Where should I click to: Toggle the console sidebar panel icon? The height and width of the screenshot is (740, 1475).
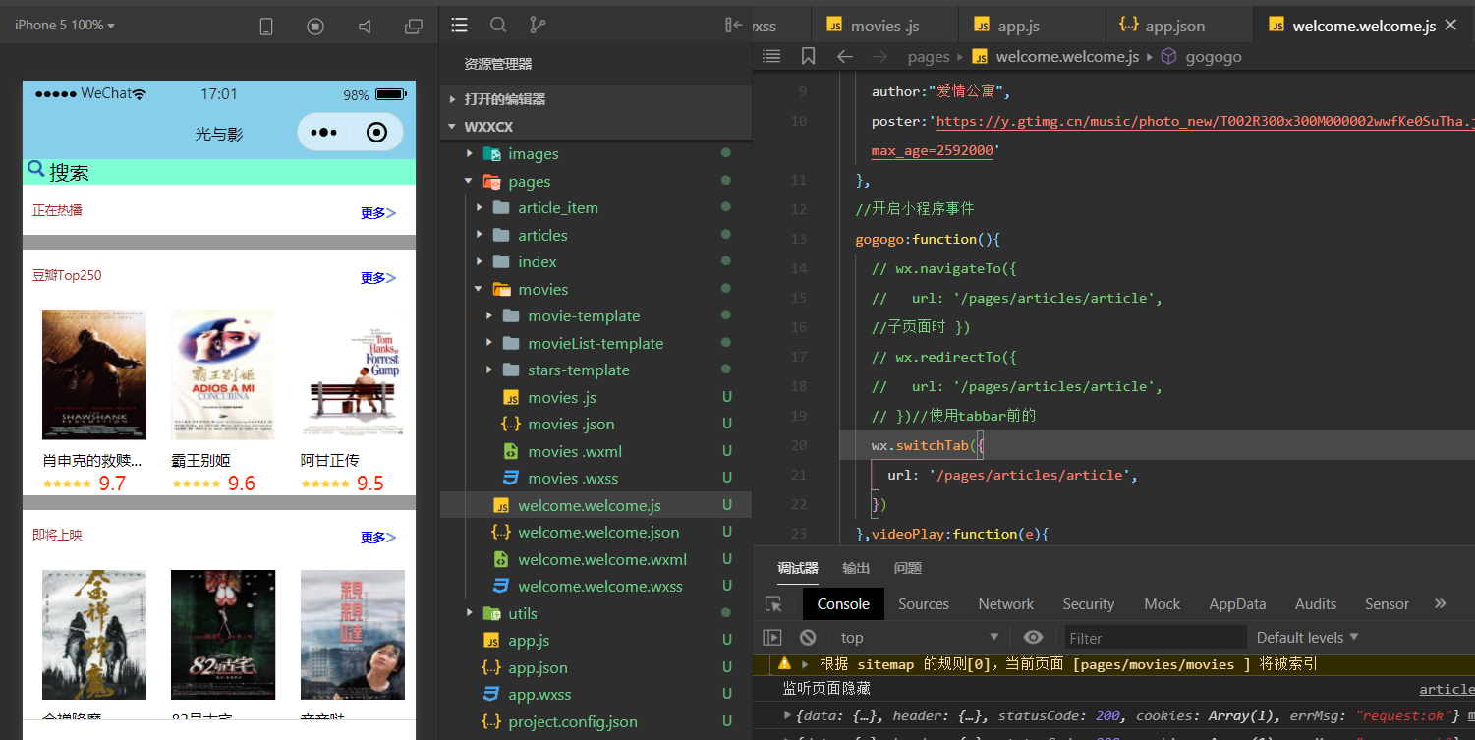tap(772, 637)
